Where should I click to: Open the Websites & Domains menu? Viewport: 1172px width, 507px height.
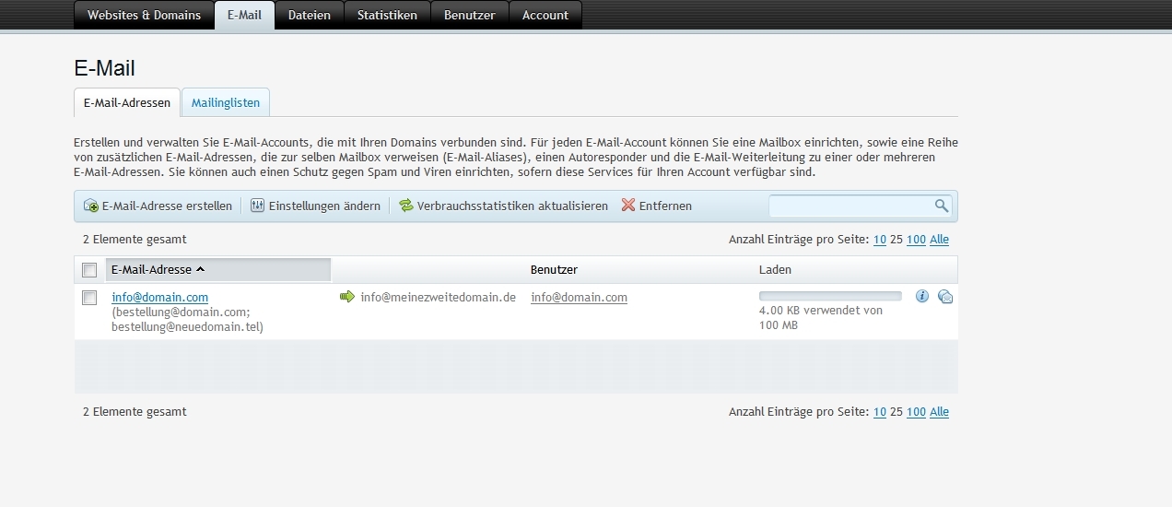click(144, 15)
